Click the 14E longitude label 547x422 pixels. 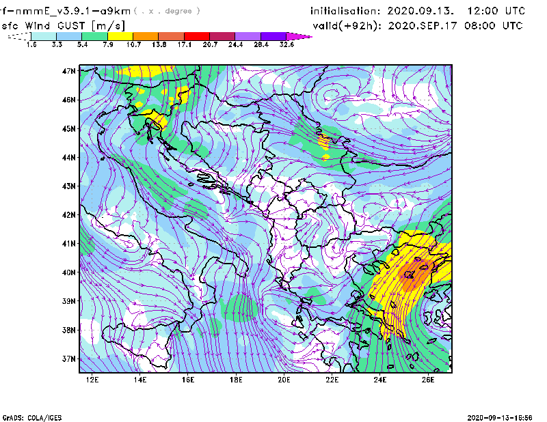point(140,380)
